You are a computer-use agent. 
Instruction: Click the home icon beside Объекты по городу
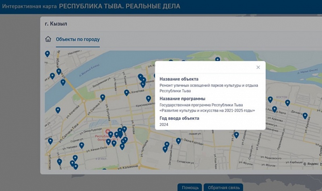click(x=48, y=39)
